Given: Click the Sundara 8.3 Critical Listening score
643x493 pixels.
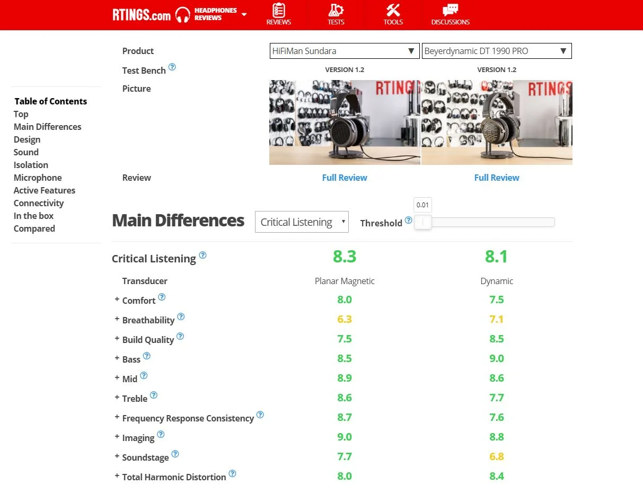Looking at the screenshot, I should [345, 257].
